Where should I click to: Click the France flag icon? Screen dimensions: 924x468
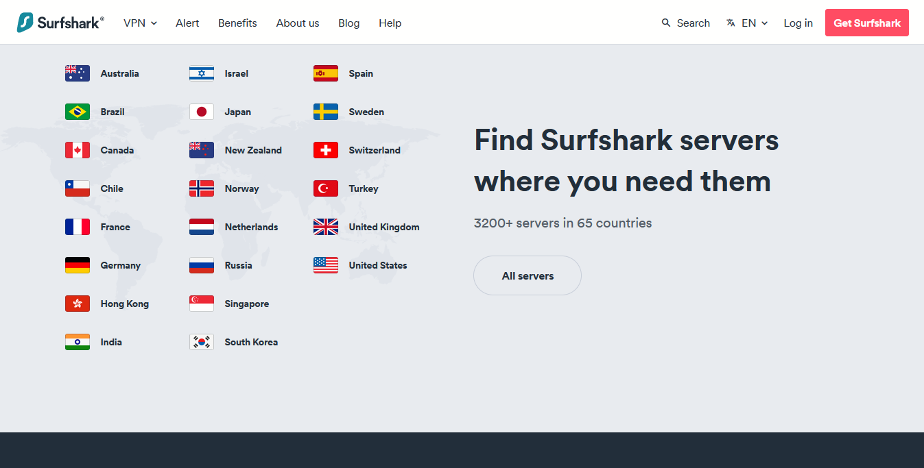pos(78,227)
